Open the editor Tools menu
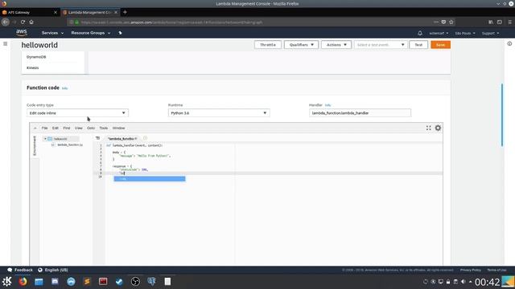The image size is (515, 289). 104,128
